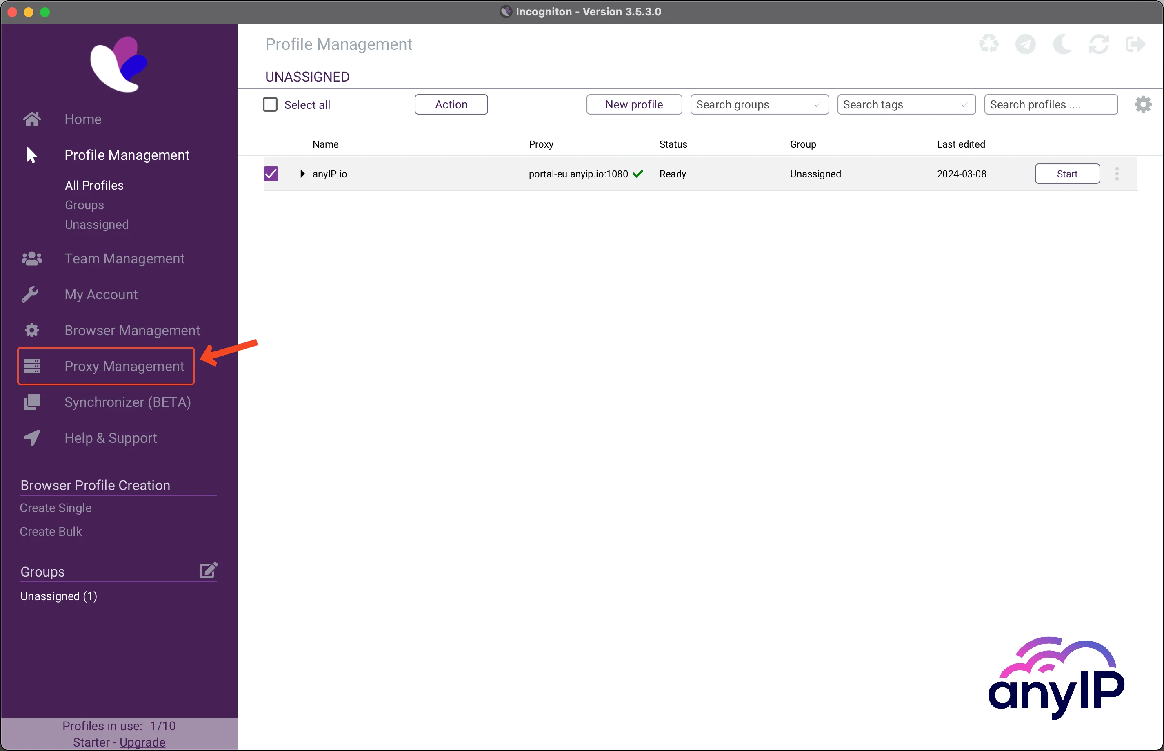Click the Profile Management sidebar icon

point(31,154)
